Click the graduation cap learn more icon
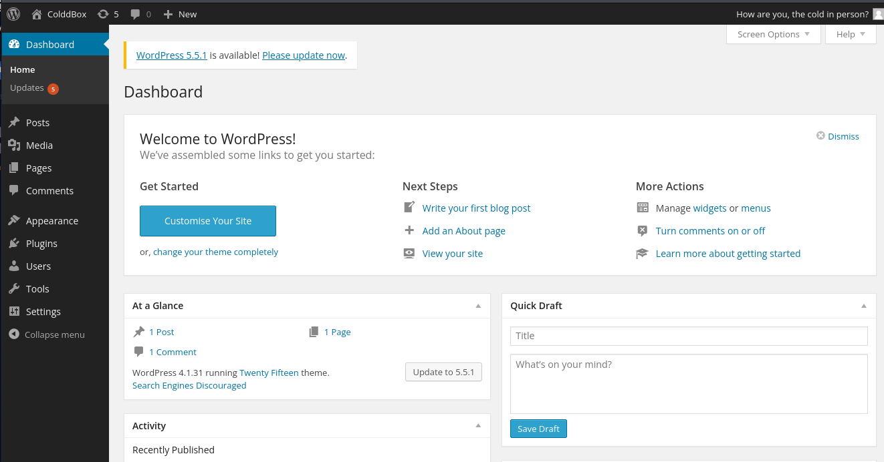Viewport: 884px width, 462px height. 643,253
